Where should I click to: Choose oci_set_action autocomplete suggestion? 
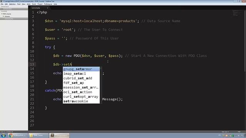(x=81, y=92)
